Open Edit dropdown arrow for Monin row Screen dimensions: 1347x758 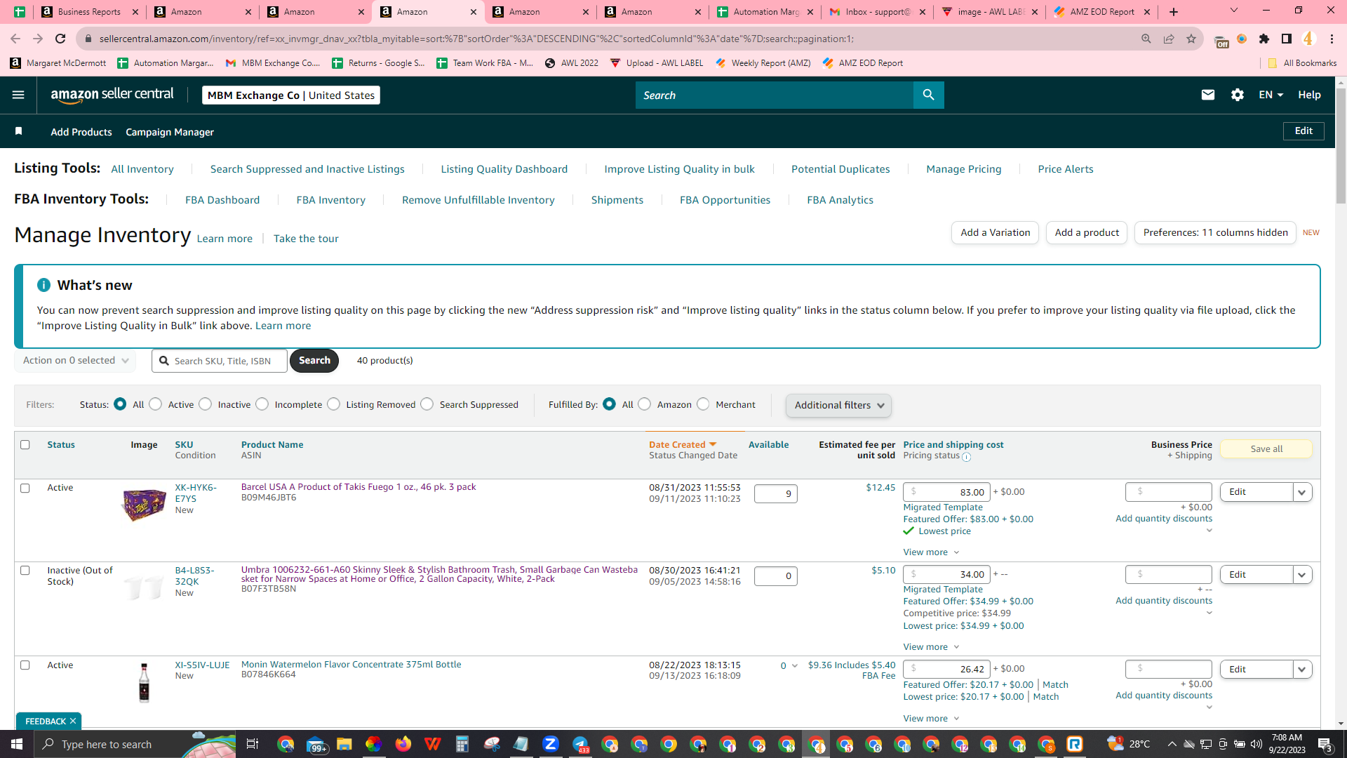pyautogui.click(x=1302, y=670)
